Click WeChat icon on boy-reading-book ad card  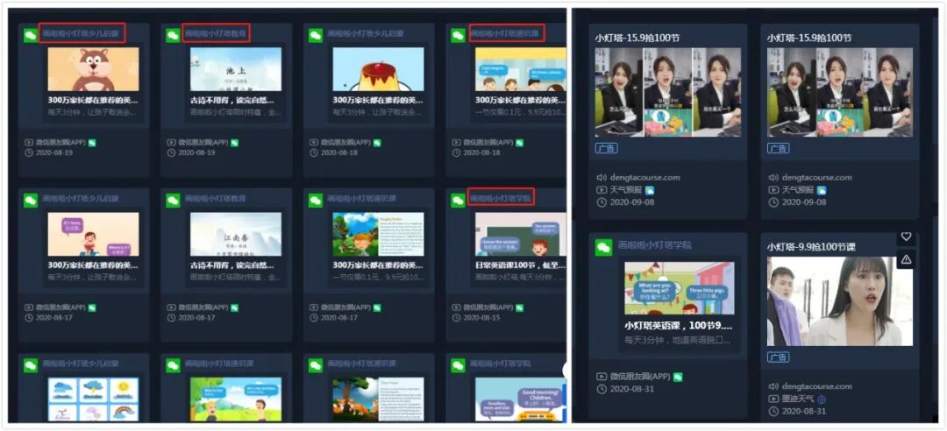30,201
